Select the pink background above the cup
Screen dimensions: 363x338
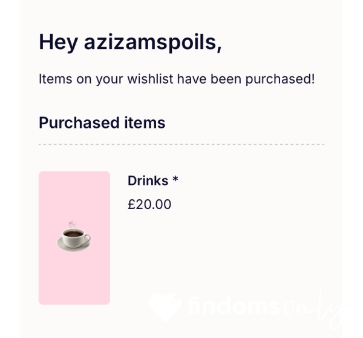point(74,196)
